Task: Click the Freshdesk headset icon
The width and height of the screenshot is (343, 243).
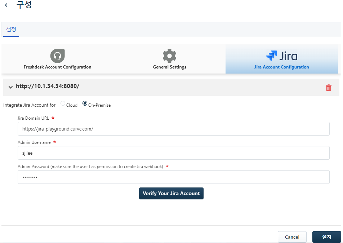Action: (x=58, y=56)
